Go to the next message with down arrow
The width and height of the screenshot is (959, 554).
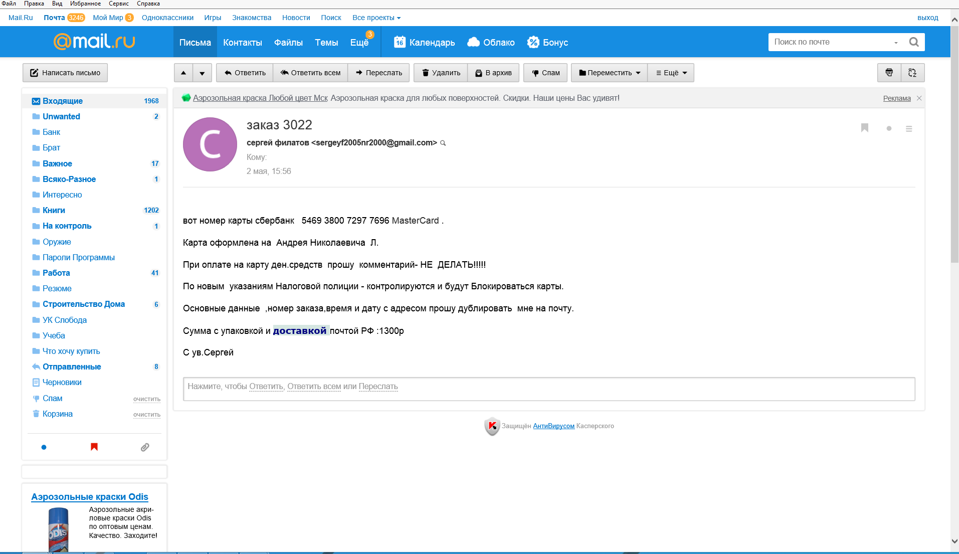click(202, 73)
